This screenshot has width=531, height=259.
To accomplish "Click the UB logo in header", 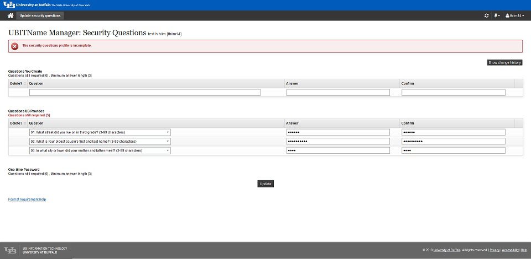I will [x=11, y=4].
